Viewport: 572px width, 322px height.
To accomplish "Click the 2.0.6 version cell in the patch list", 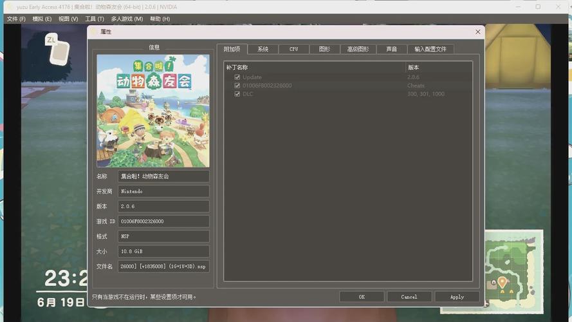I will (x=413, y=77).
